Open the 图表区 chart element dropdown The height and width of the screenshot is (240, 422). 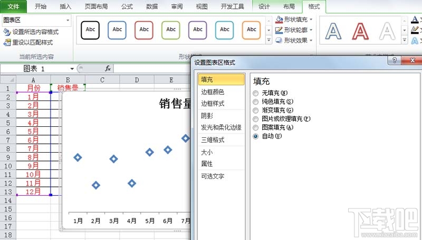pos(68,20)
